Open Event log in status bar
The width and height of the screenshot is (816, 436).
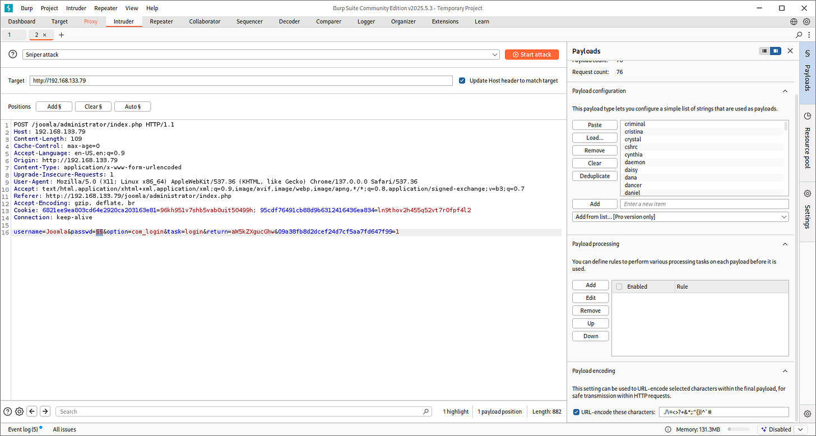(x=22, y=429)
